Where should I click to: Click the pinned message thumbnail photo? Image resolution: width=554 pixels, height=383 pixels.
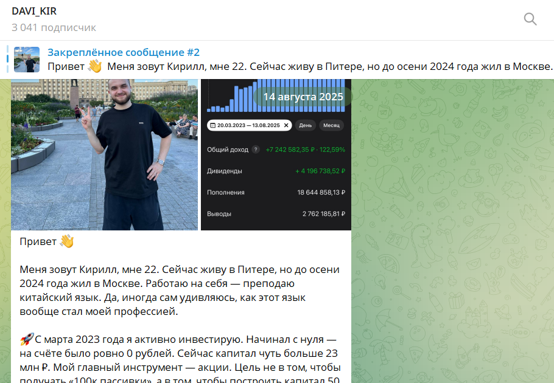[27, 60]
